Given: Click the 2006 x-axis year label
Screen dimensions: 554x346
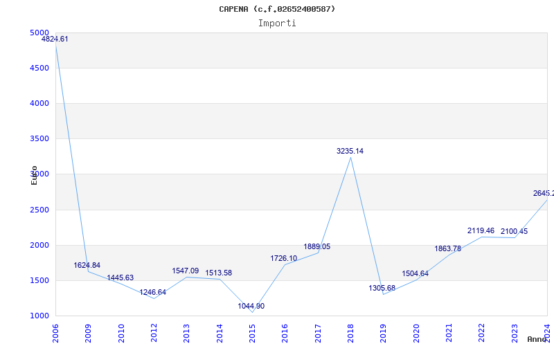Looking at the screenshot, I should point(55,334).
